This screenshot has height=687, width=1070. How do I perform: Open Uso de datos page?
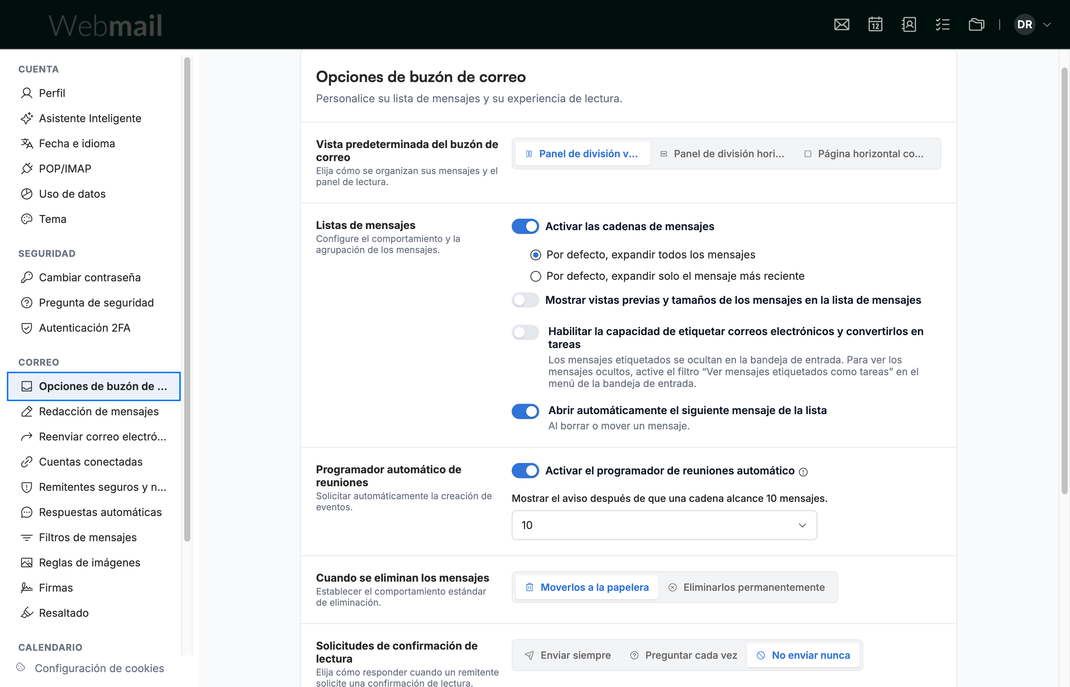94,194
